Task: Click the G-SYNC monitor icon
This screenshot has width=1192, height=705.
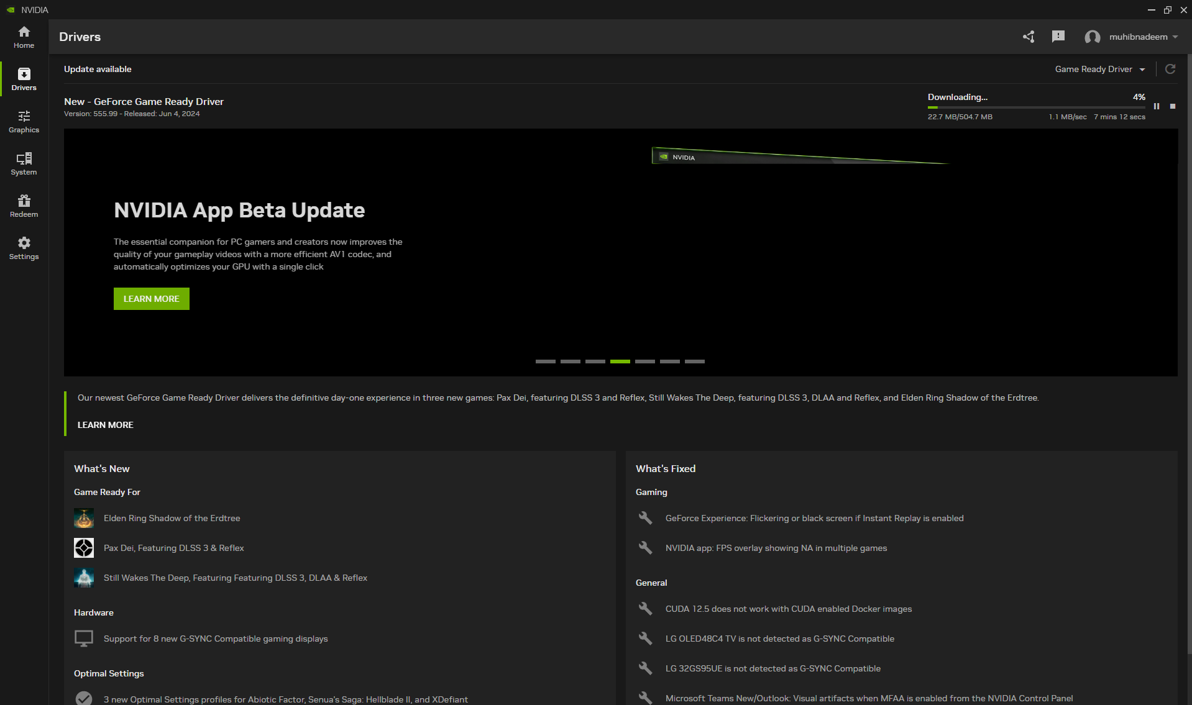Action: pyautogui.click(x=84, y=639)
